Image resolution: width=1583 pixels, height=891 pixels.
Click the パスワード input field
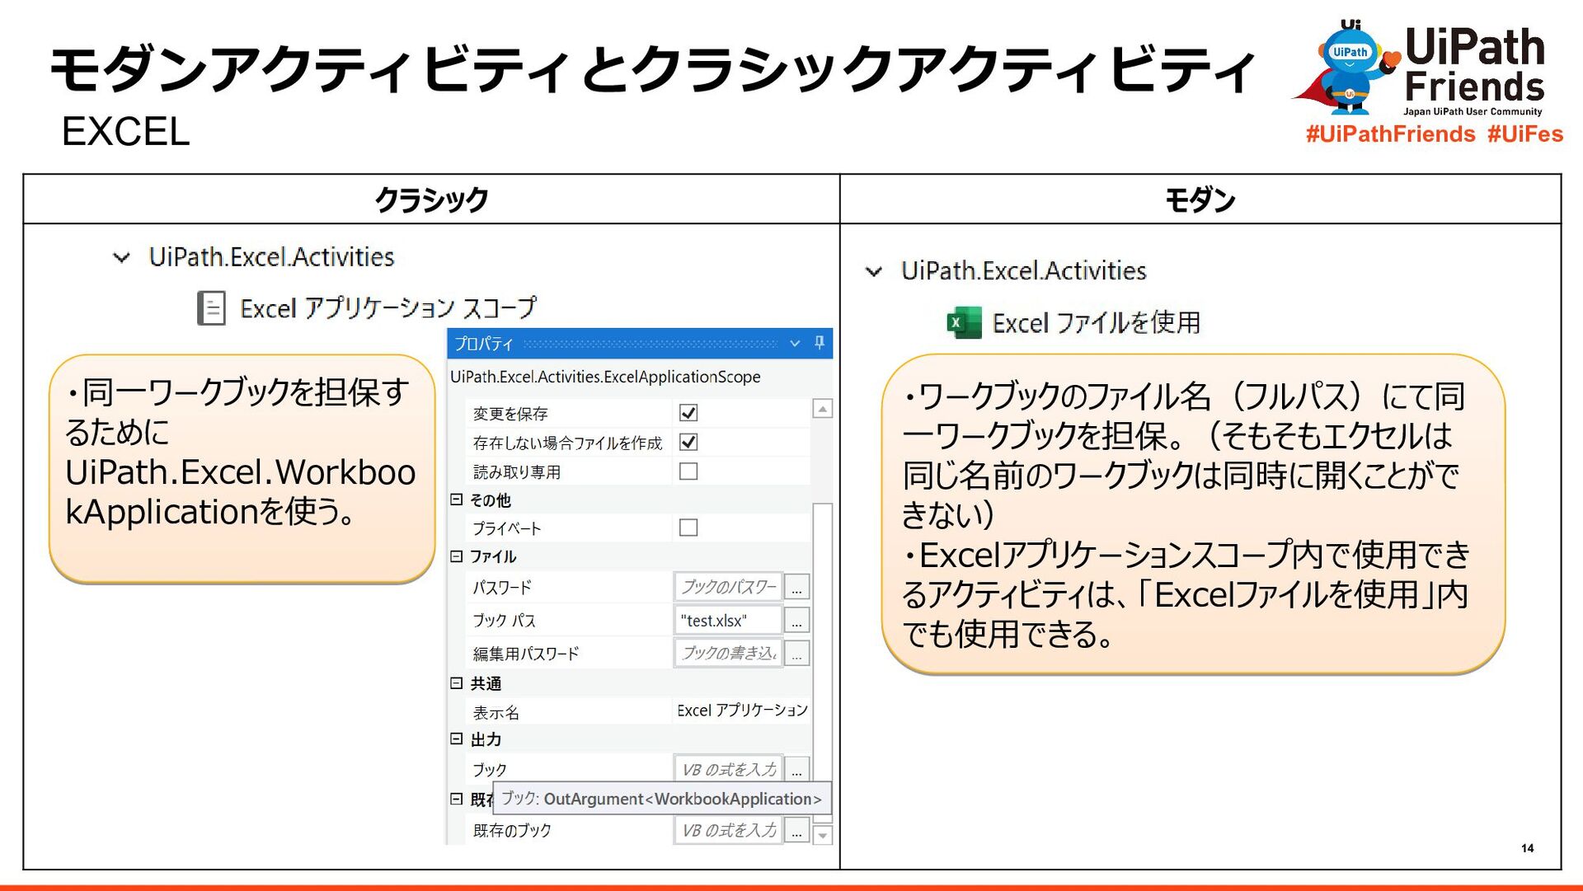[728, 587]
